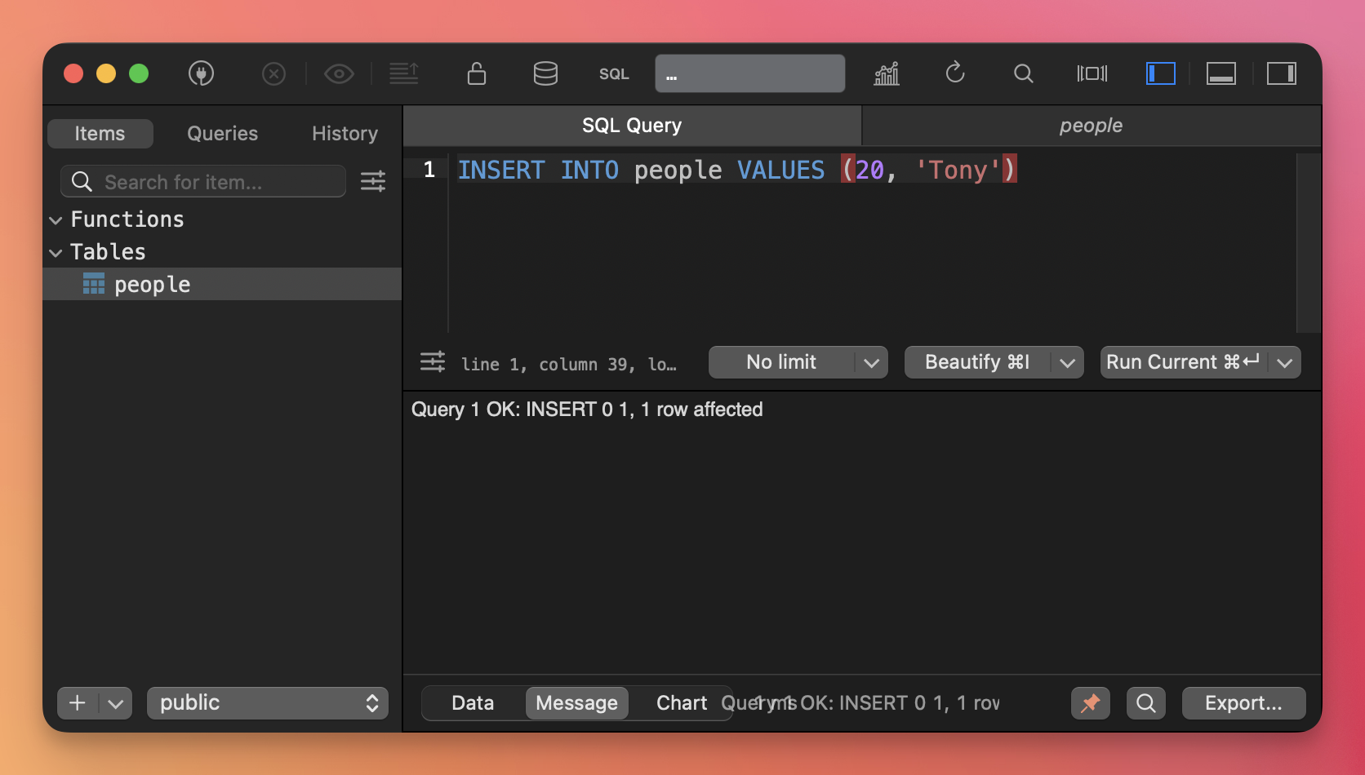Screen dimensions: 1365x775
Task: Switch to the Queries tab
Action: coord(222,134)
